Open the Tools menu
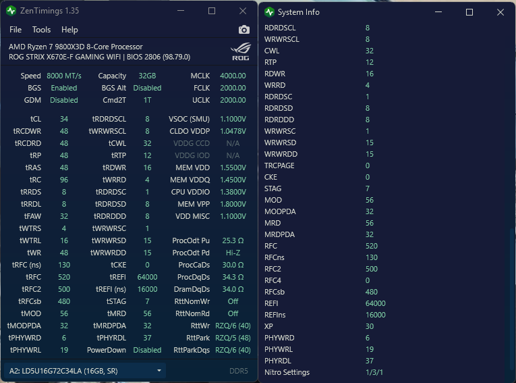516x383 pixels. 41,30
